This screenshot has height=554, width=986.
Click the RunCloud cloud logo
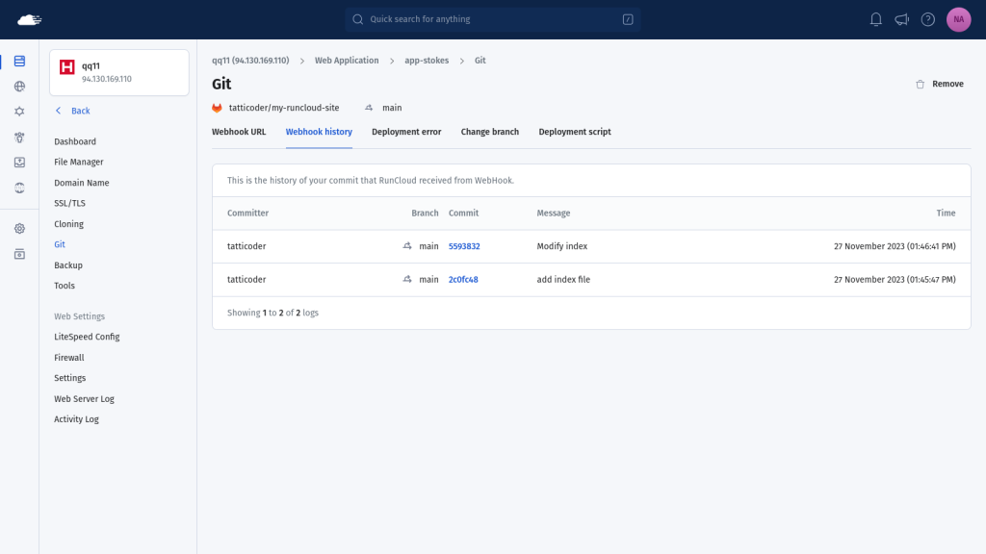tap(29, 20)
